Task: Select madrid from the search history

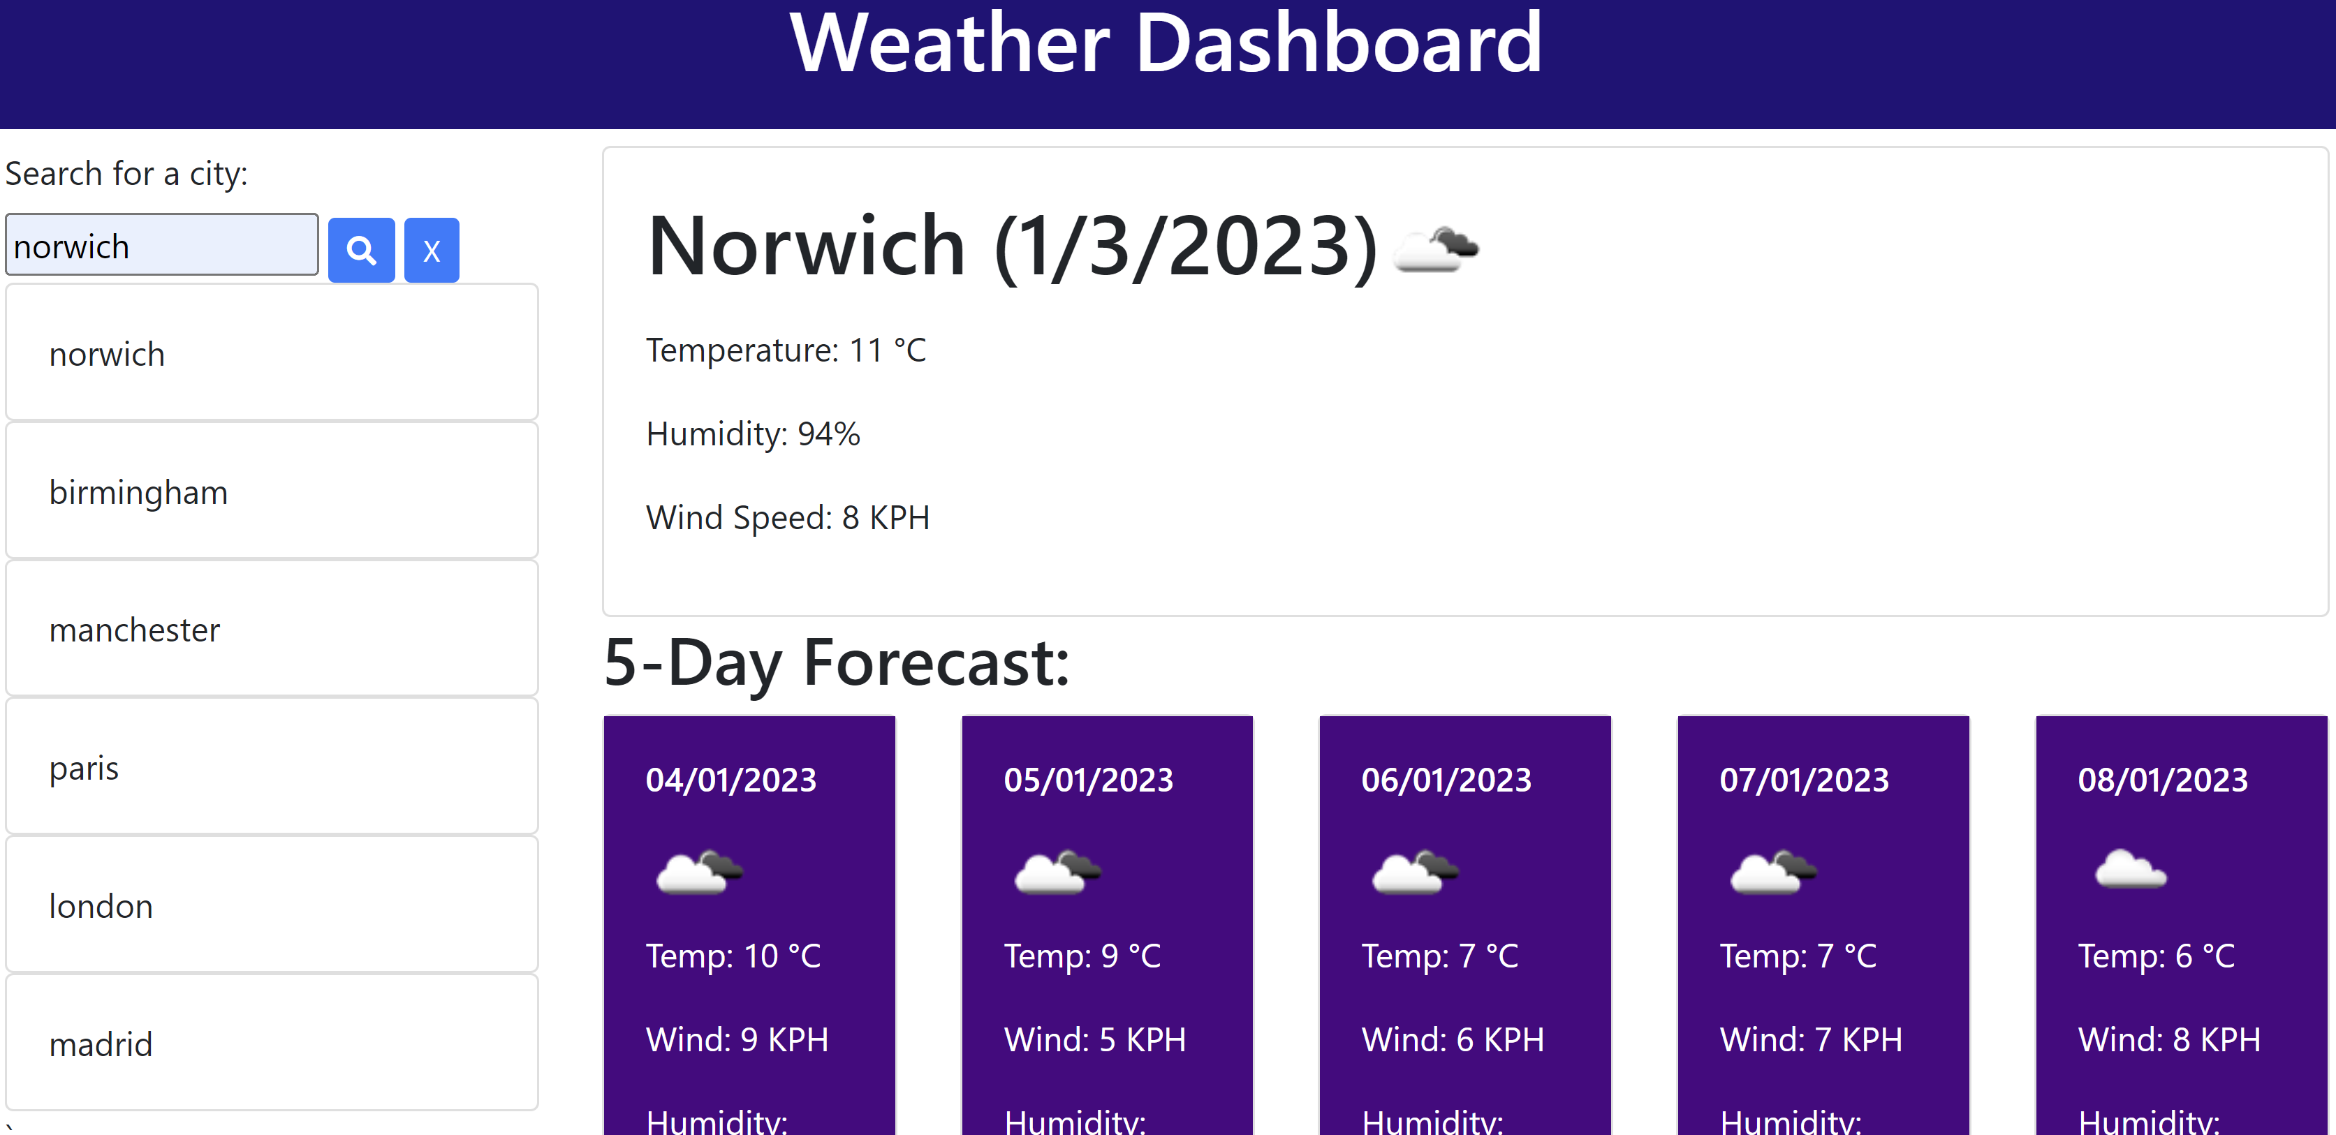Action: [271, 1043]
